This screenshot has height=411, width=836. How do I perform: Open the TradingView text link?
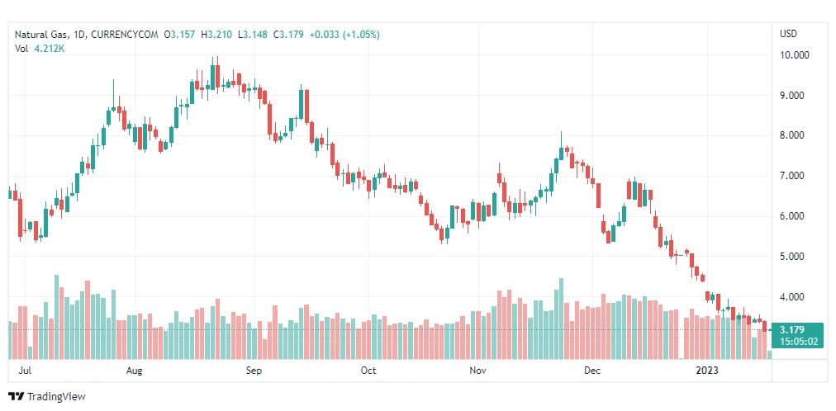[56, 397]
